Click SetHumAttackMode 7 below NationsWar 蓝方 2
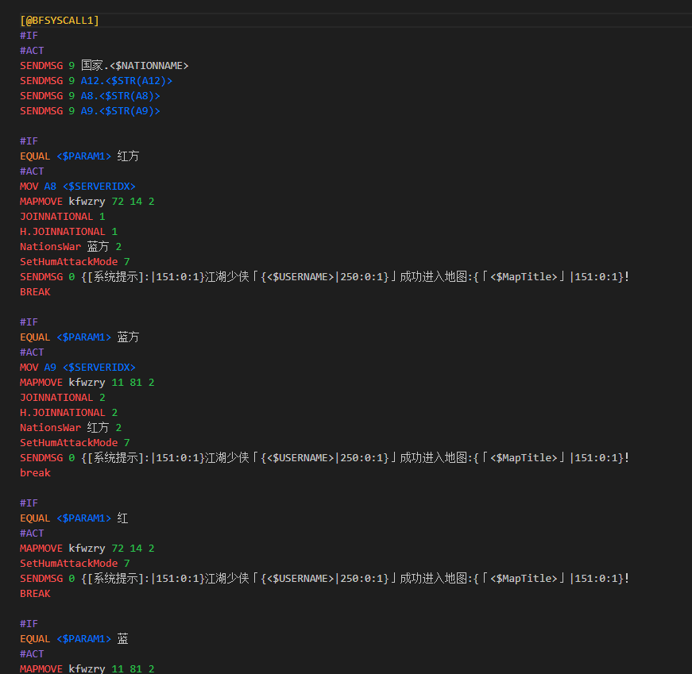Viewport: 692px width, 674px height. point(75,261)
